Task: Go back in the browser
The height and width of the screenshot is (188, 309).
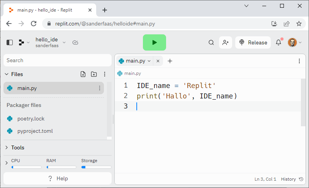Action: tap(9, 24)
